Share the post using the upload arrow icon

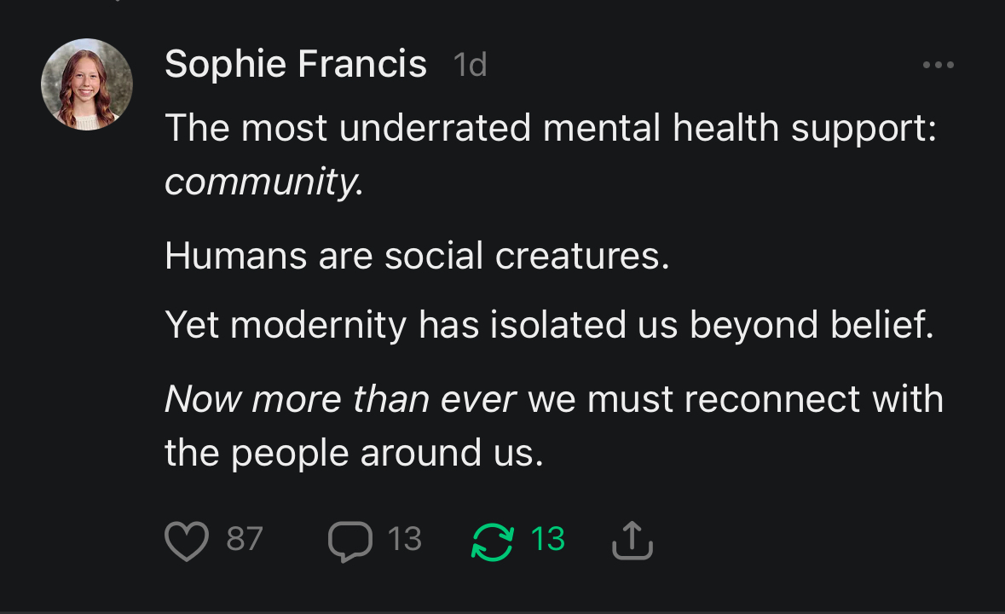point(632,541)
